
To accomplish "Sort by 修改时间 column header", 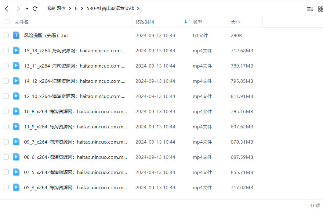I will pyautogui.click(x=145, y=22).
